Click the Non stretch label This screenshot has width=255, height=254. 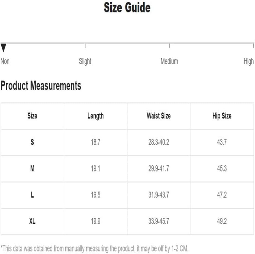[5, 61]
